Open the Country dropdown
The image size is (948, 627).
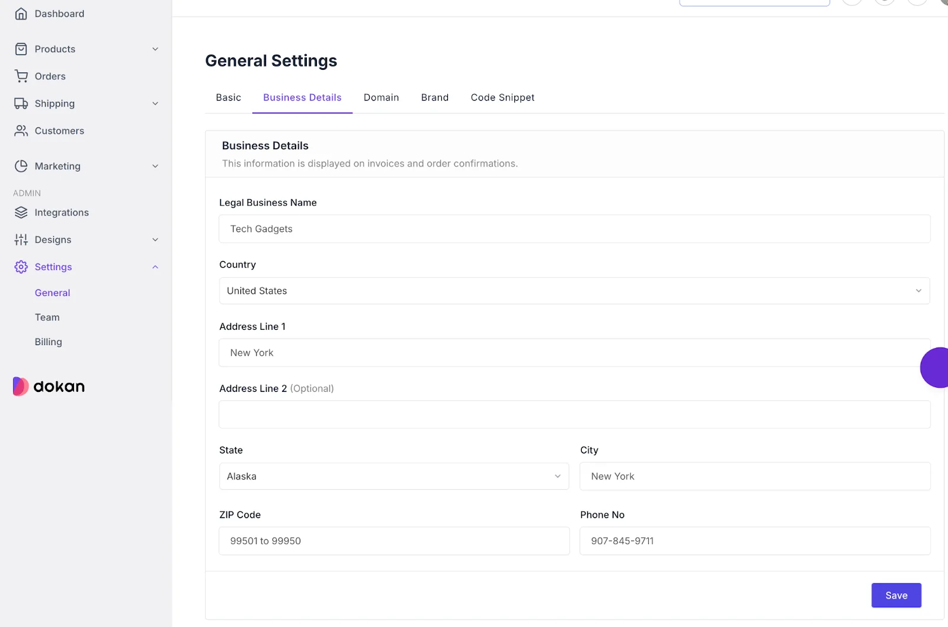(x=574, y=291)
